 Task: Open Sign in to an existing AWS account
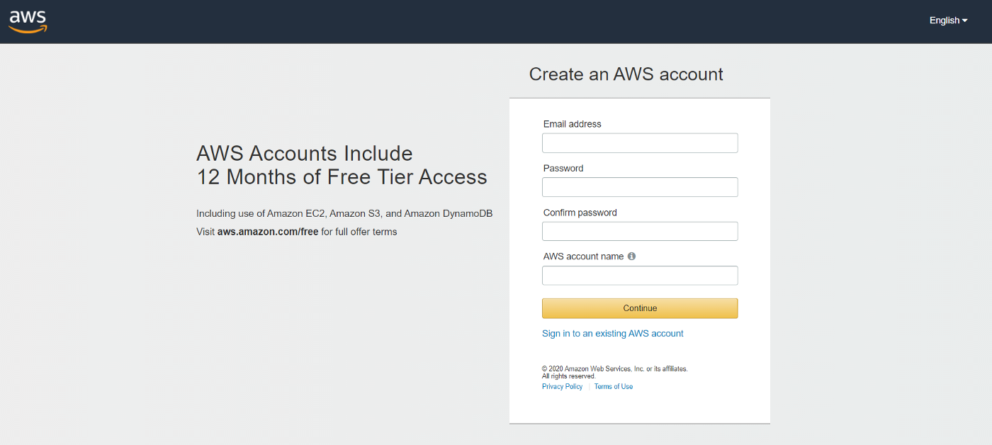612,333
